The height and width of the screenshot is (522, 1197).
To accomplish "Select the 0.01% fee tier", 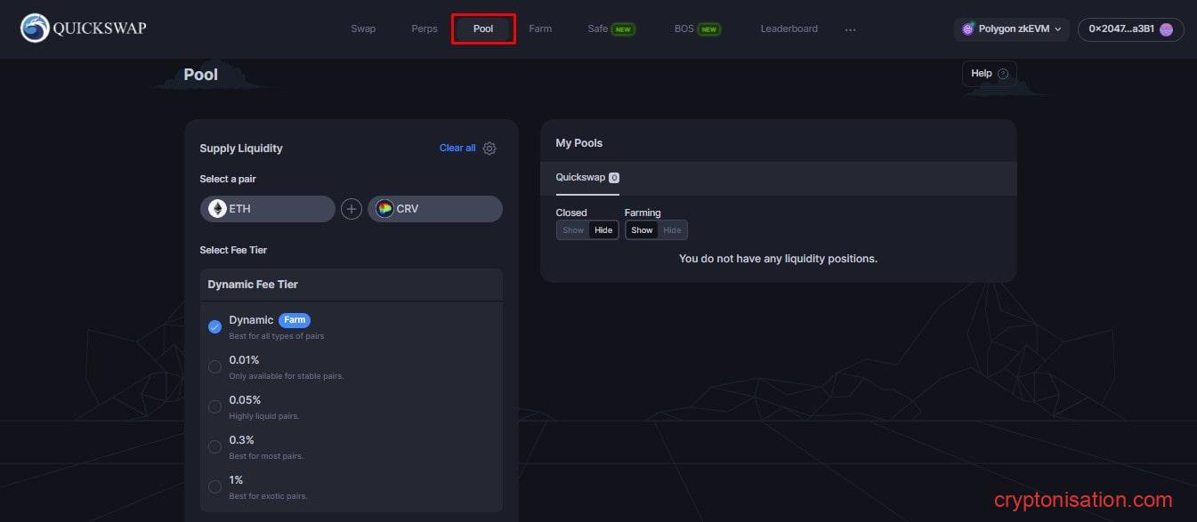I will coord(214,366).
